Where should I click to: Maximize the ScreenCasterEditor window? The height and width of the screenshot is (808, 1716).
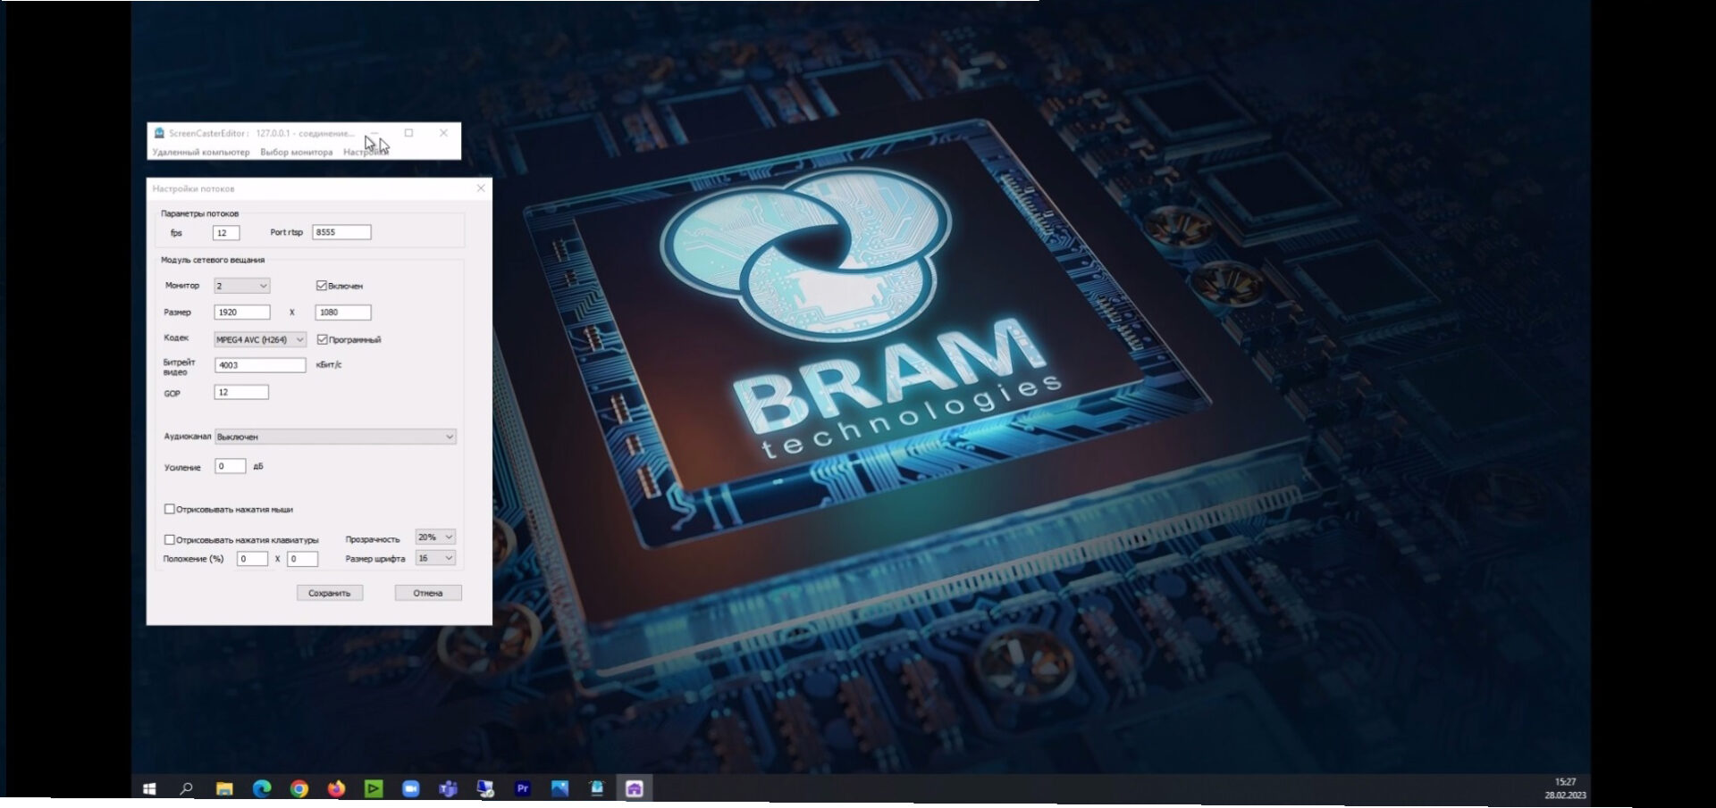coord(409,133)
